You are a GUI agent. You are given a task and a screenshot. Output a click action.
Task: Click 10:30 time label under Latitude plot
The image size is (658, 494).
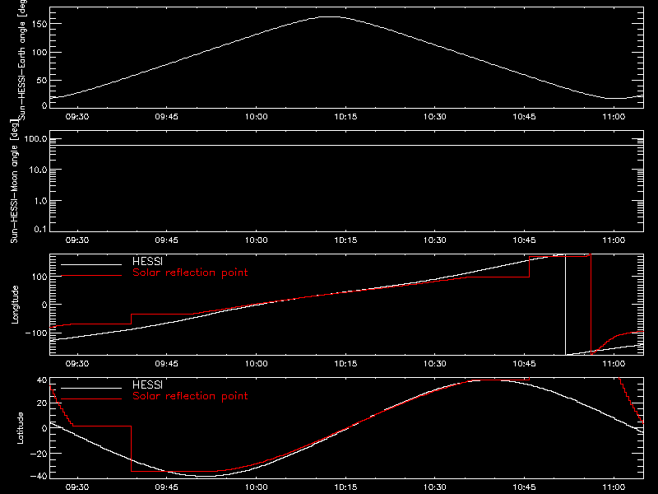(435, 487)
